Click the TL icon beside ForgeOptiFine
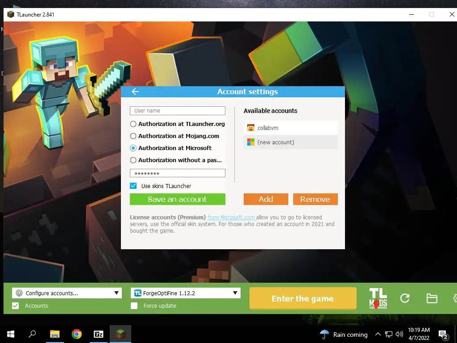The image size is (457, 343). 138,293
